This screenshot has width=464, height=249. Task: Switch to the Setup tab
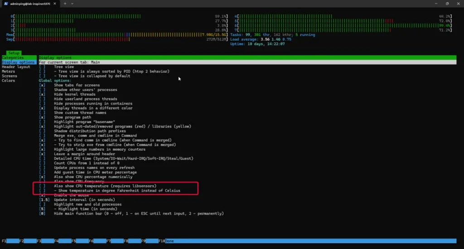[x=13, y=53]
